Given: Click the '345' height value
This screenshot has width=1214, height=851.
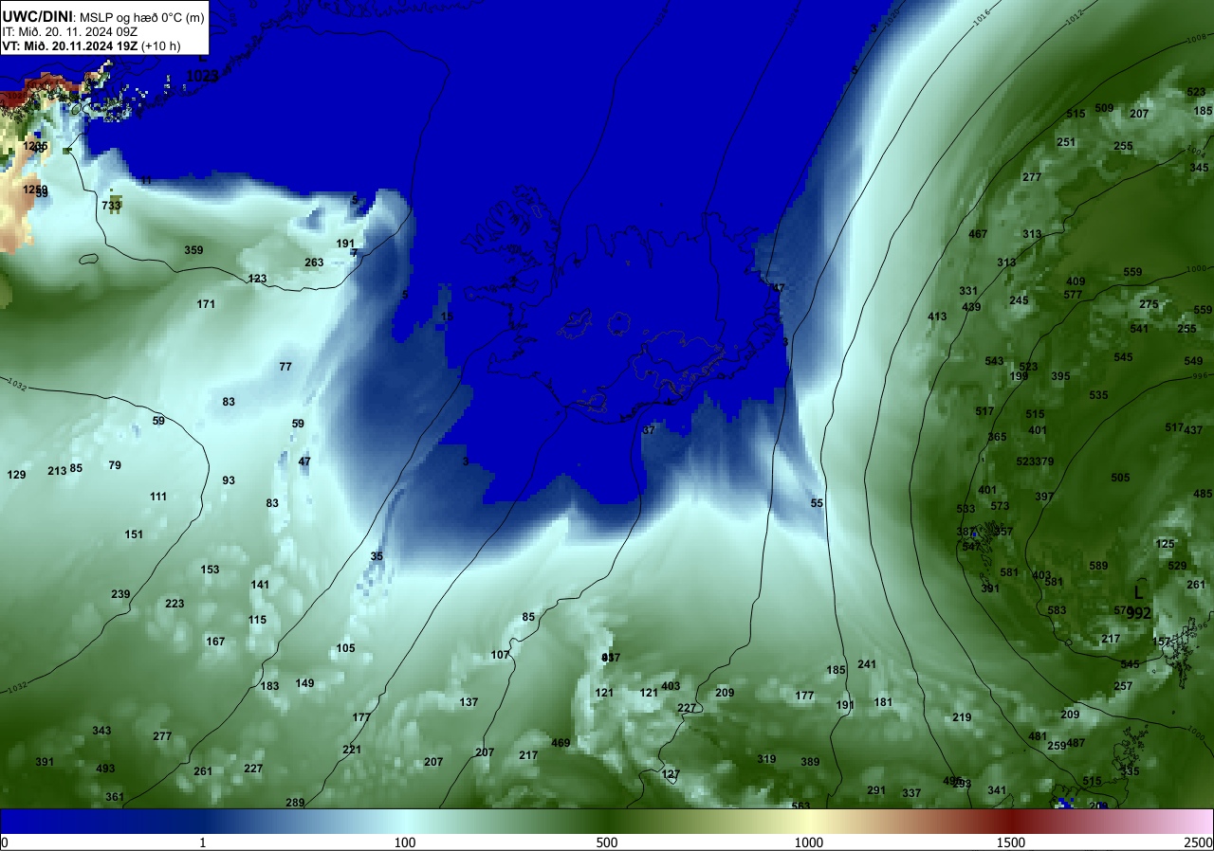Looking at the screenshot, I should coord(1199,168).
